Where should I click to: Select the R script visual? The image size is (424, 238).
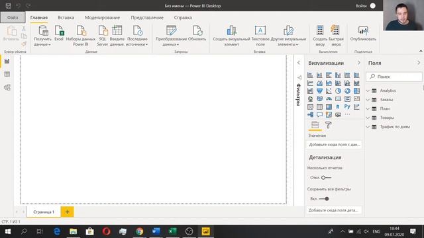pos(338,107)
